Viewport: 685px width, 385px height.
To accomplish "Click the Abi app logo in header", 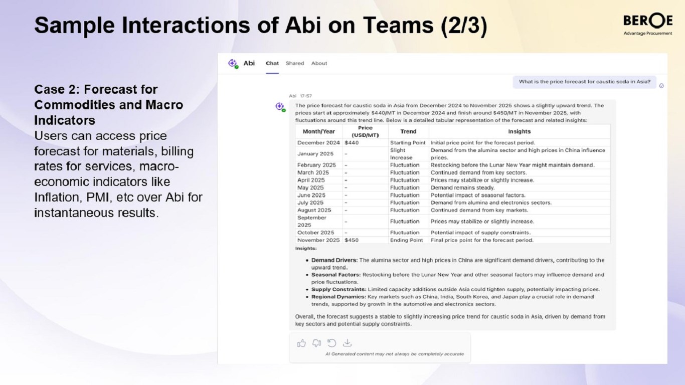I will [x=233, y=63].
